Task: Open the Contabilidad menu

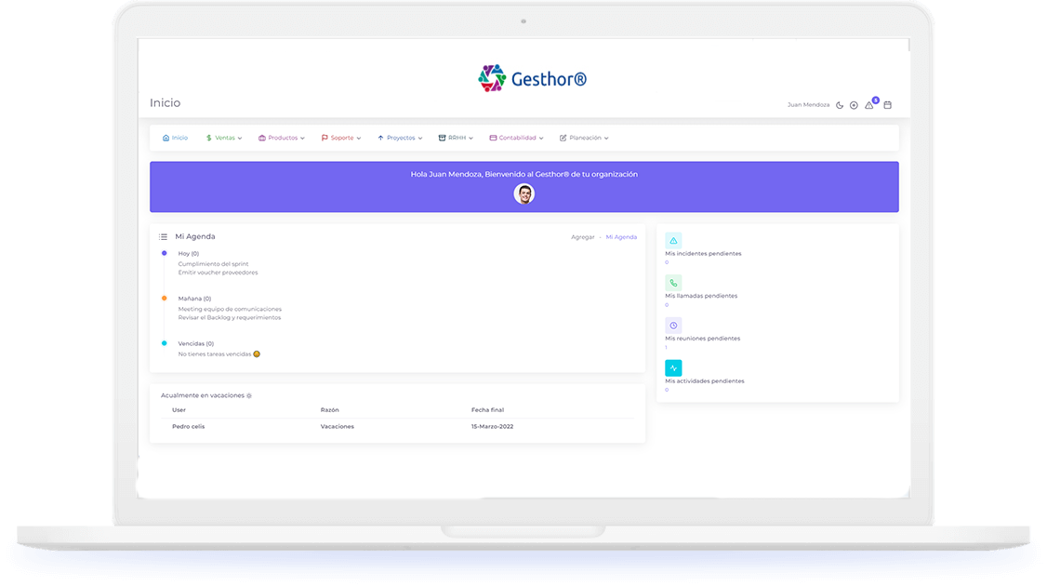Action: pos(516,138)
